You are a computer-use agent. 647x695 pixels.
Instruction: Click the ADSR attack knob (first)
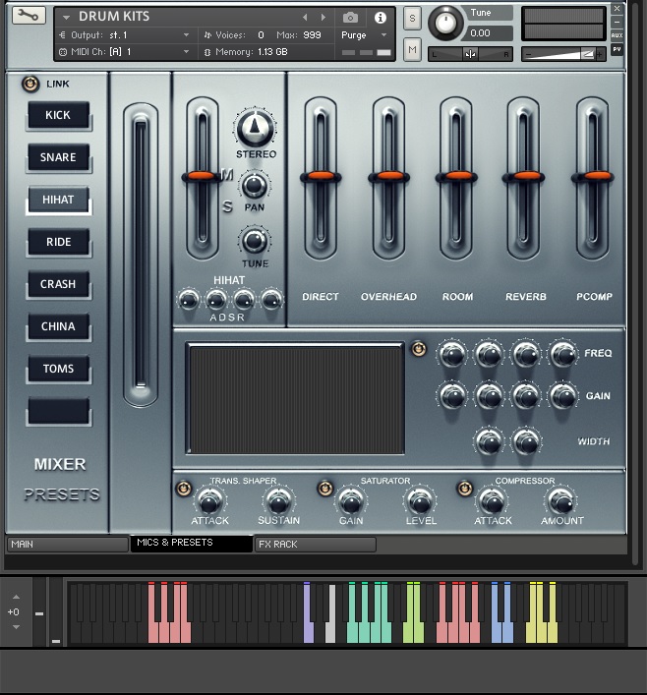pyautogui.click(x=188, y=299)
